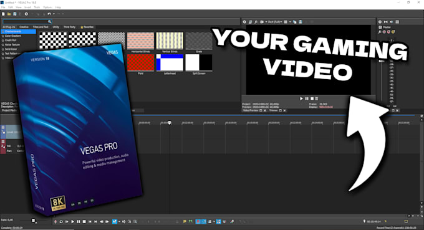Open Video Output FX in preview toolbar
Viewport: 424px width, 230px height.
pyautogui.click(x=256, y=22)
